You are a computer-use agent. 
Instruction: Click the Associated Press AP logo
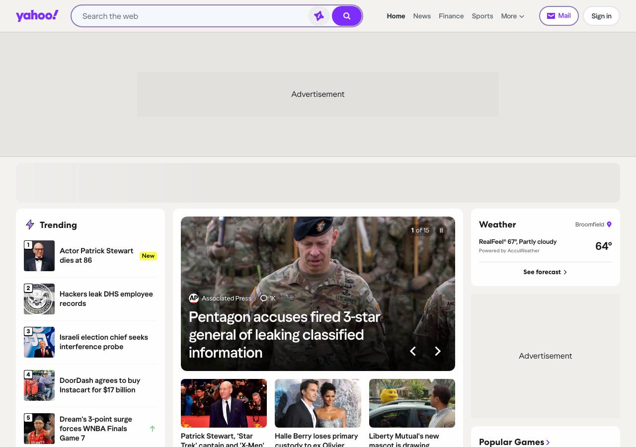click(194, 298)
